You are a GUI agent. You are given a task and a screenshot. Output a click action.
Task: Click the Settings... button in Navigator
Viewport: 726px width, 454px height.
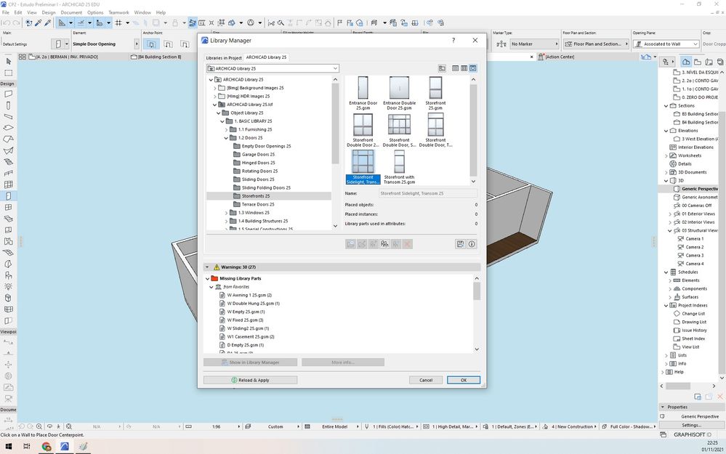click(690, 425)
